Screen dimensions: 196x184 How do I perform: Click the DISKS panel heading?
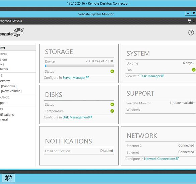pyautogui.click(x=54, y=95)
